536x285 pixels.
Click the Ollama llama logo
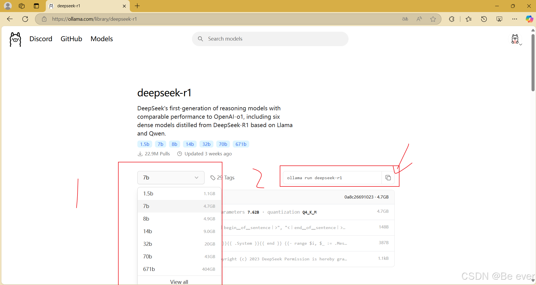coord(15,39)
